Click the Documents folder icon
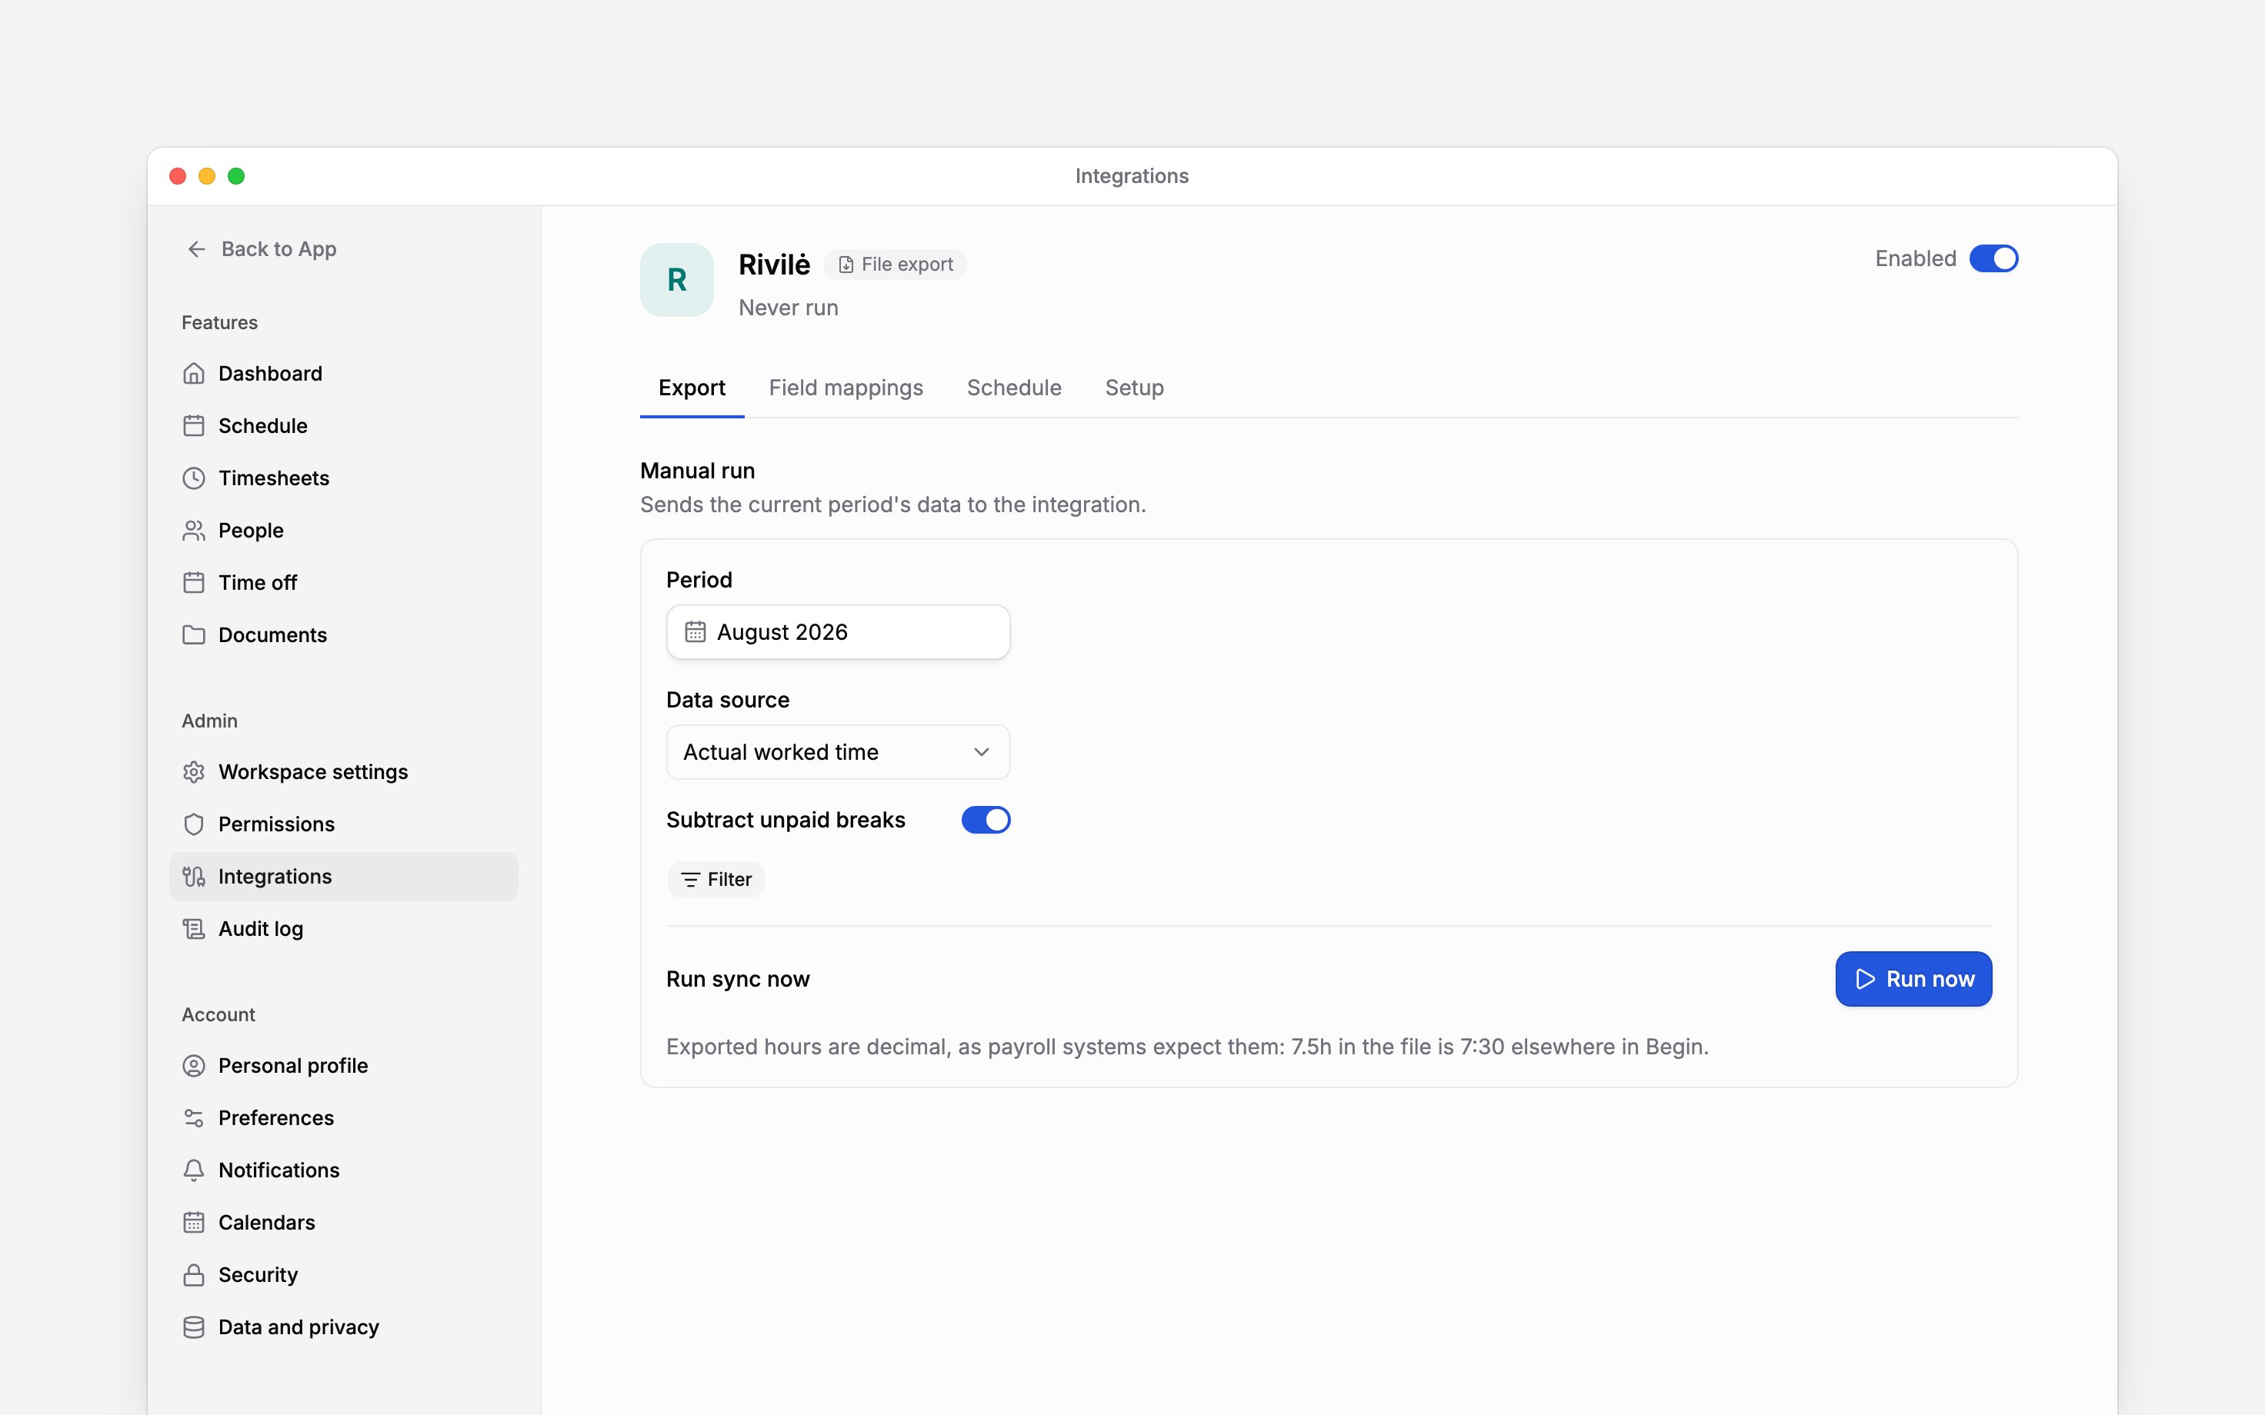 coord(194,635)
